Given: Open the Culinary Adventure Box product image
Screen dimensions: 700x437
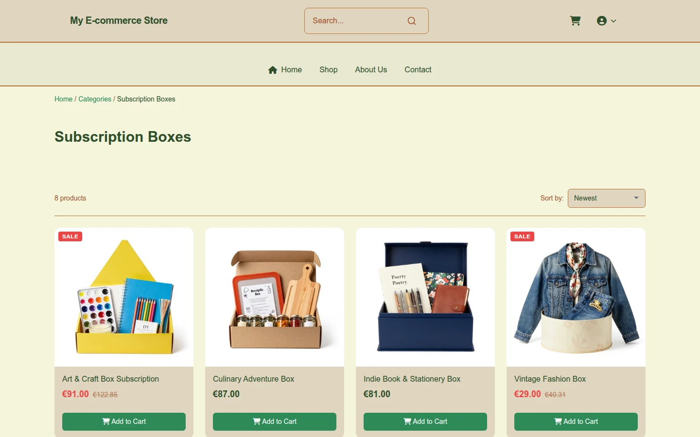Looking at the screenshot, I should point(275,297).
